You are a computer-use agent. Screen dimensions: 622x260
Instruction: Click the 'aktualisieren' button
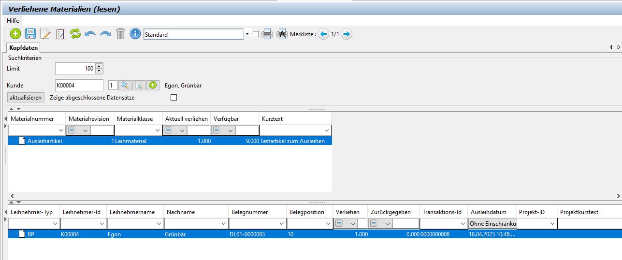click(x=26, y=98)
